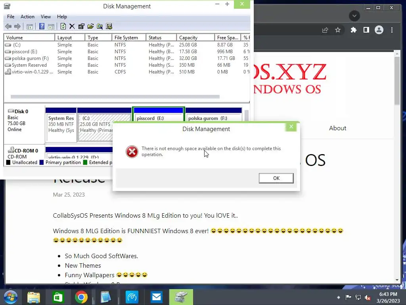
Task: Click the Open folder toolbar icon
Action: coord(90,26)
